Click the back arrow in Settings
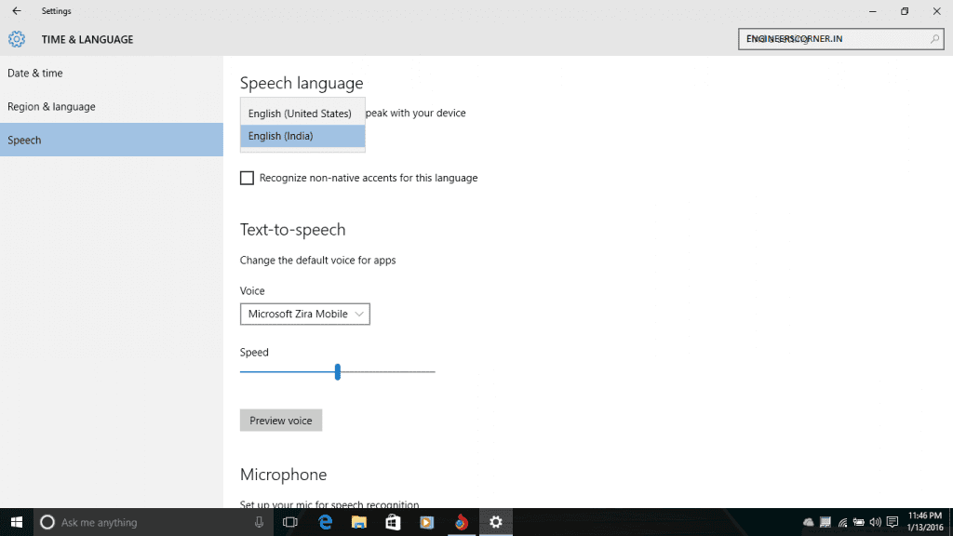 (16, 11)
